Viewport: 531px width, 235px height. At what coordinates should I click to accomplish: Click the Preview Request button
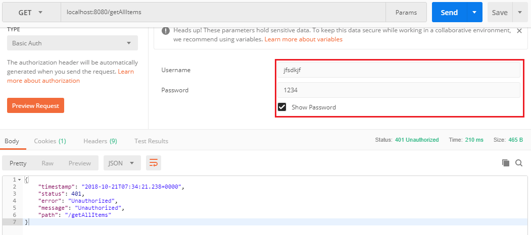click(x=35, y=105)
